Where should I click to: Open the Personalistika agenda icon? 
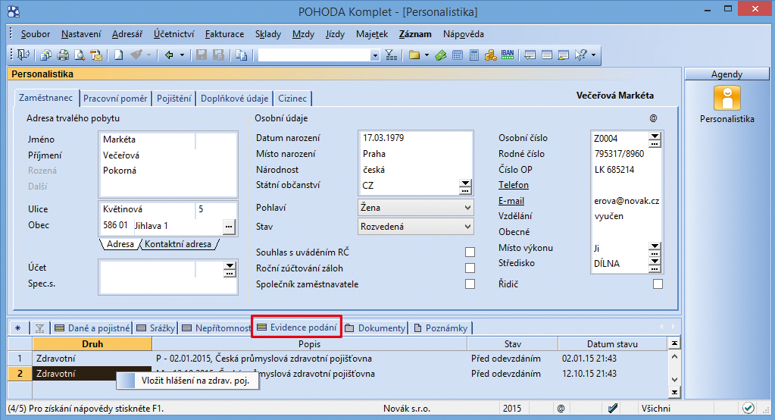[727, 98]
